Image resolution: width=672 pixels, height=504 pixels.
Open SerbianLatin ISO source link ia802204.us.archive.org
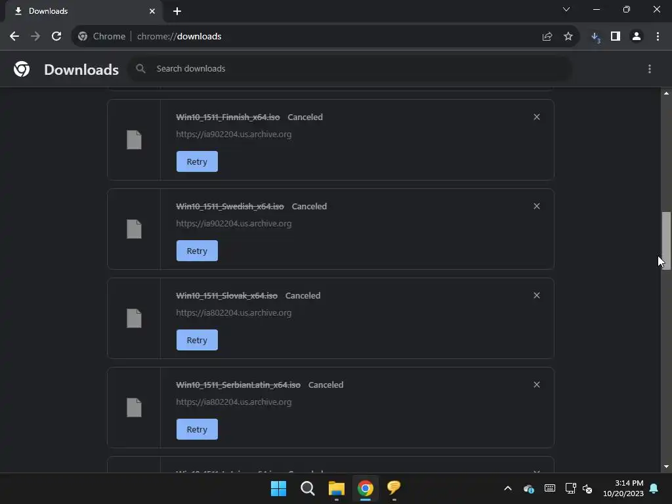click(x=234, y=402)
